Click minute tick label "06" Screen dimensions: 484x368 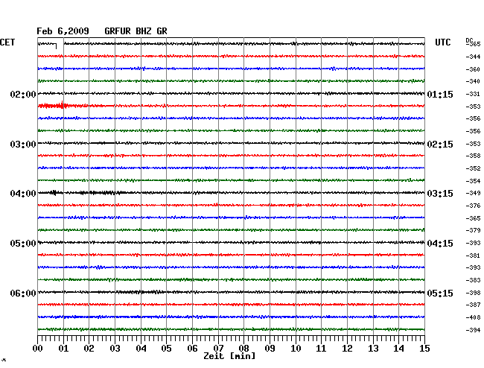pyautogui.click(x=192, y=349)
